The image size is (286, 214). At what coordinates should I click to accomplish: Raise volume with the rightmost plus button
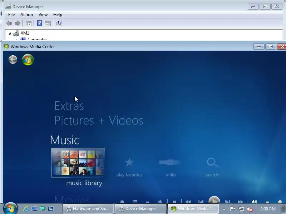pos(280,202)
